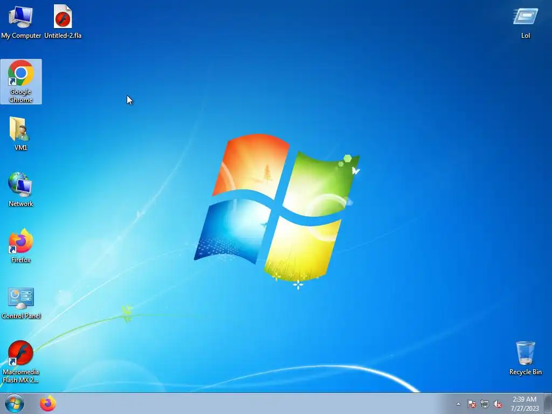This screenshot has width=552, height=414.
Task: Open the Windows Start menu orb
Action: (15, 403)
